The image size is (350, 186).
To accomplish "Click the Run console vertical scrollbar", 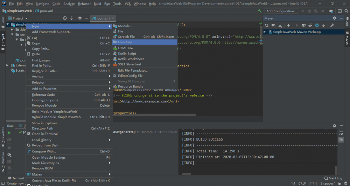I will 336,170.
